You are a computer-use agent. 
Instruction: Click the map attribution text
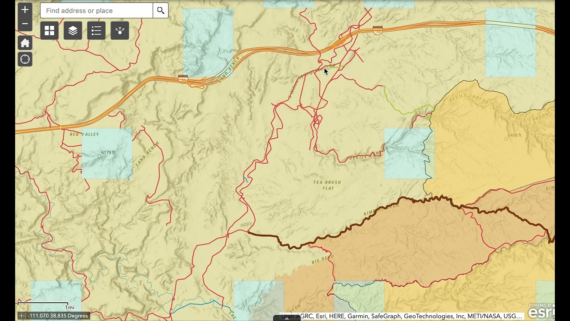402,316
